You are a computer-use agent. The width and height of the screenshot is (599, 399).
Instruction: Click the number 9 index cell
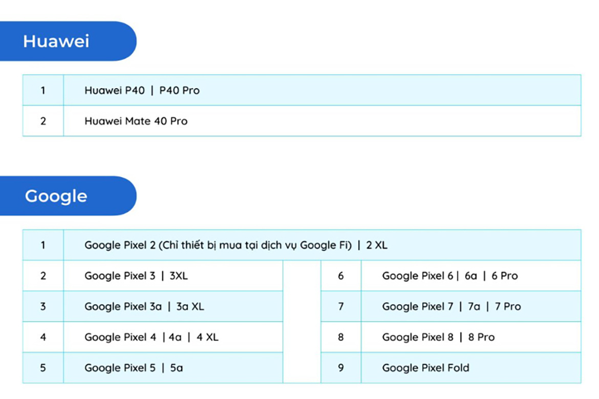[x=341, y=368]
